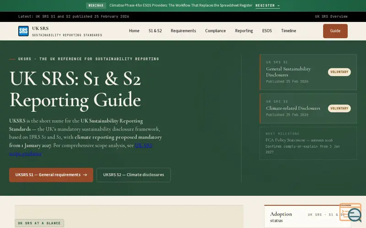Screen dimensions: 366x228
Task: Navigate to the Reporting menu item
Action: point(244,31)
